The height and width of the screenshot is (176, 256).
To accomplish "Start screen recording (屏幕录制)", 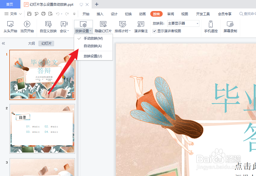I will pyautogui.click(x=230, y=27).
